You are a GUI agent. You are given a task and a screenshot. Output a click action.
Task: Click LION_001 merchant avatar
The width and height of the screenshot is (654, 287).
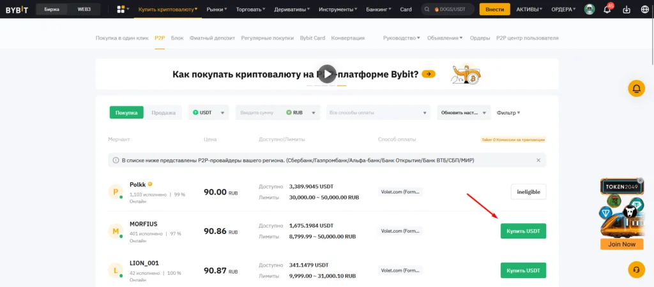coord(116,271)
